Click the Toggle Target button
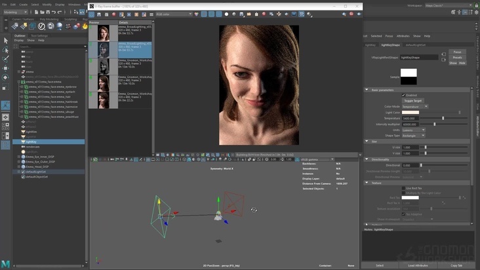This screenshot has height=270, width=480. click(412, 101)
